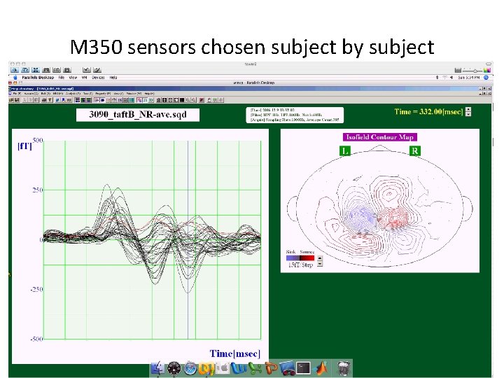Image resolution: width=504 pixels, height=378 pixels.
Task: Click the Parallels fullscreen toolbar icon
Action: [36, 70]
